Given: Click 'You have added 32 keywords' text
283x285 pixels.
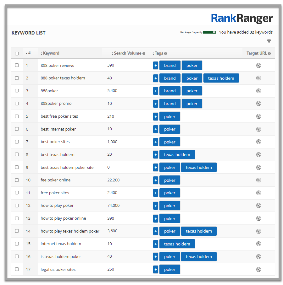Looking at the screenshot, I should pyautogui.click(x=246, y=32).
